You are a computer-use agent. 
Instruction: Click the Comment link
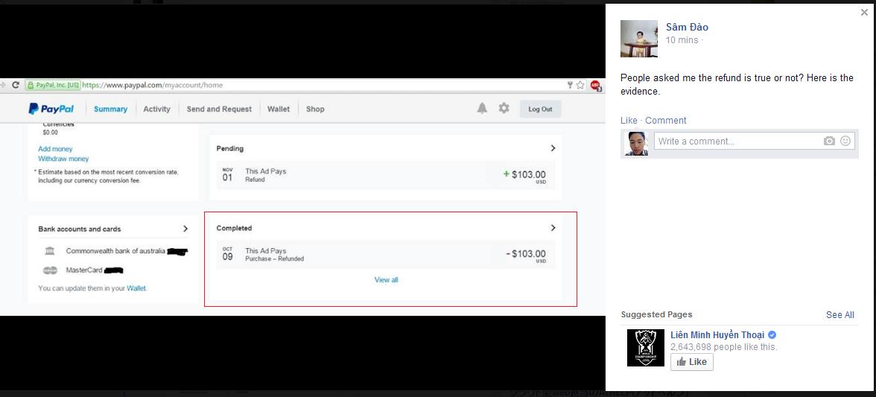[x=665, y=120]
